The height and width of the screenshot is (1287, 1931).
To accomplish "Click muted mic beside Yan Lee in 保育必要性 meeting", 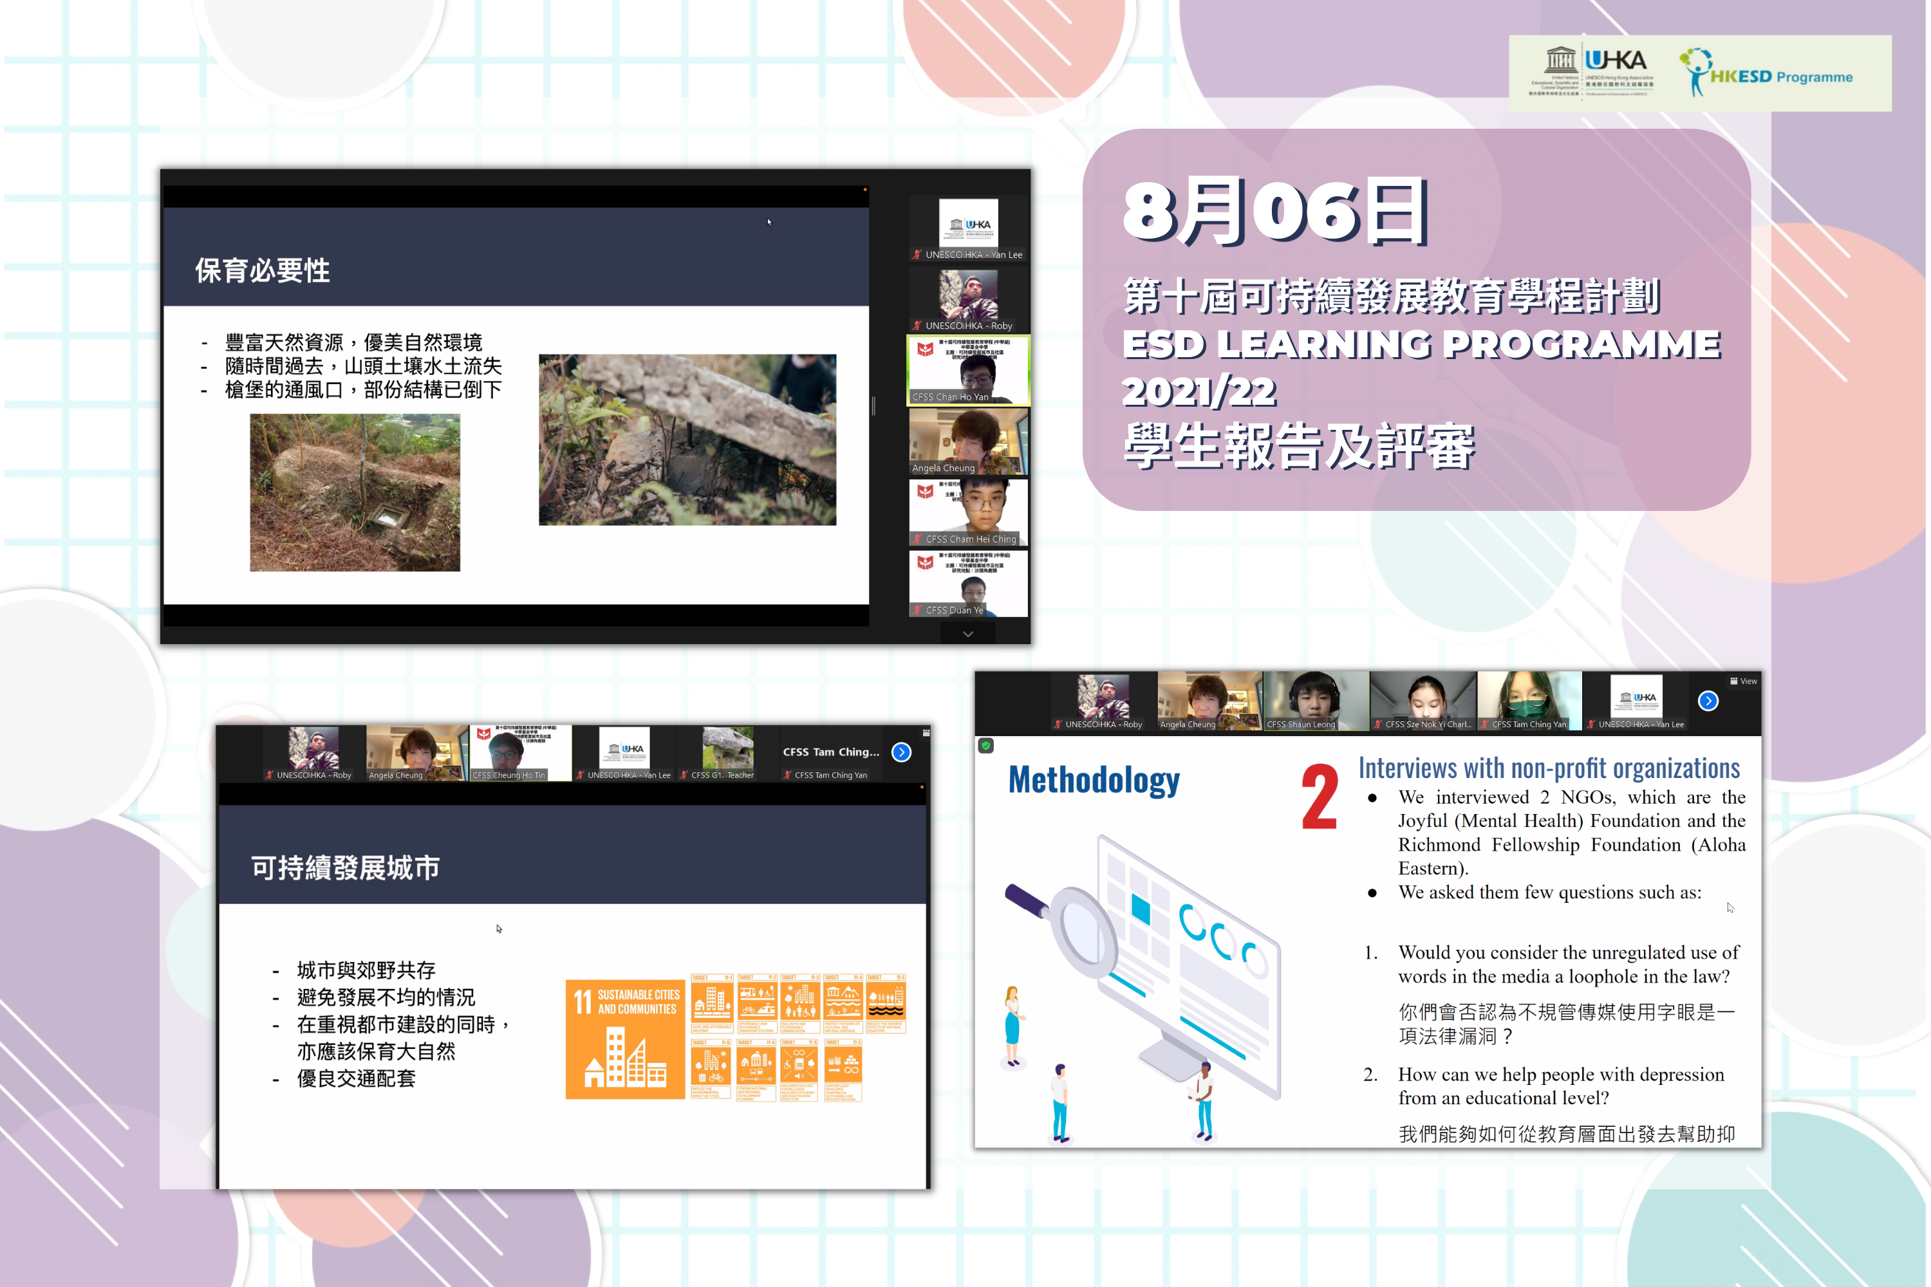I will 917,254.
